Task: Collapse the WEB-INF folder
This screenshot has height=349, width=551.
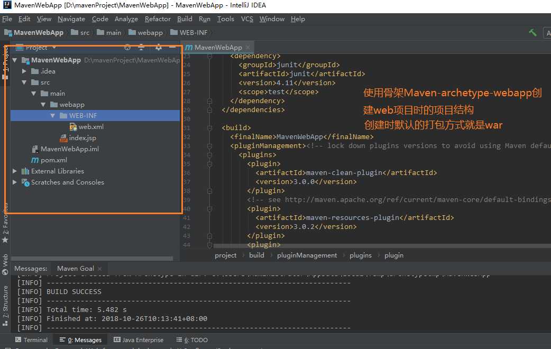Action: 53,116
